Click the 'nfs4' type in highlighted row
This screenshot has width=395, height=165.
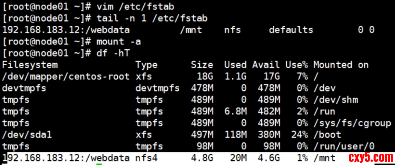pyautogui.click(x=147, y=158)
